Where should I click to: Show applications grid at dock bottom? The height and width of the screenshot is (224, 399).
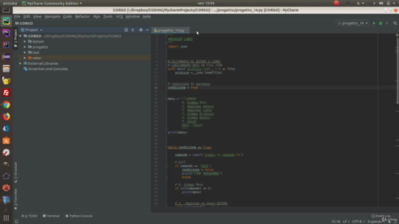click(6, 218)
